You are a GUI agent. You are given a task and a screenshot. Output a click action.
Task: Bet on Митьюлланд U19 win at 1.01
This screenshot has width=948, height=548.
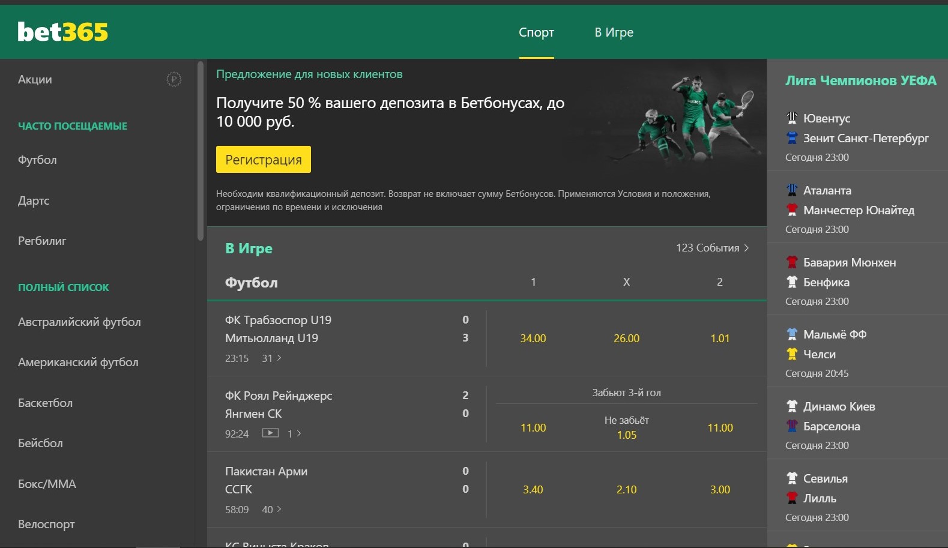720,339
